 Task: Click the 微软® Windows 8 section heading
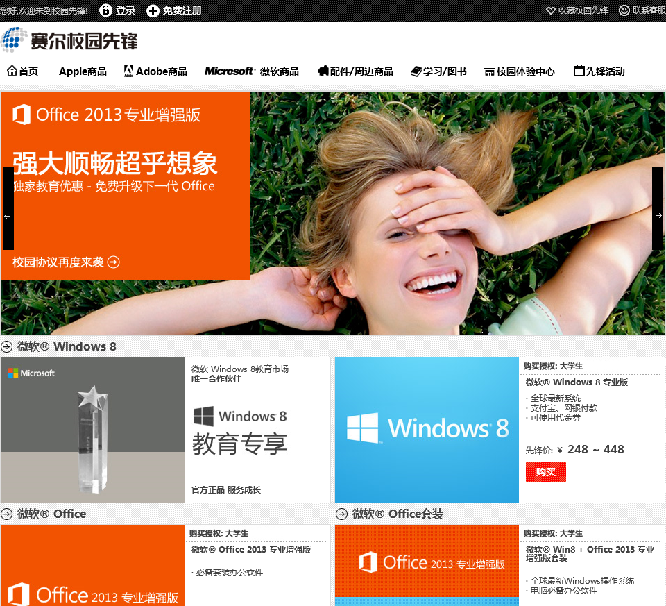pyautogui.click(x=67, y=347)
